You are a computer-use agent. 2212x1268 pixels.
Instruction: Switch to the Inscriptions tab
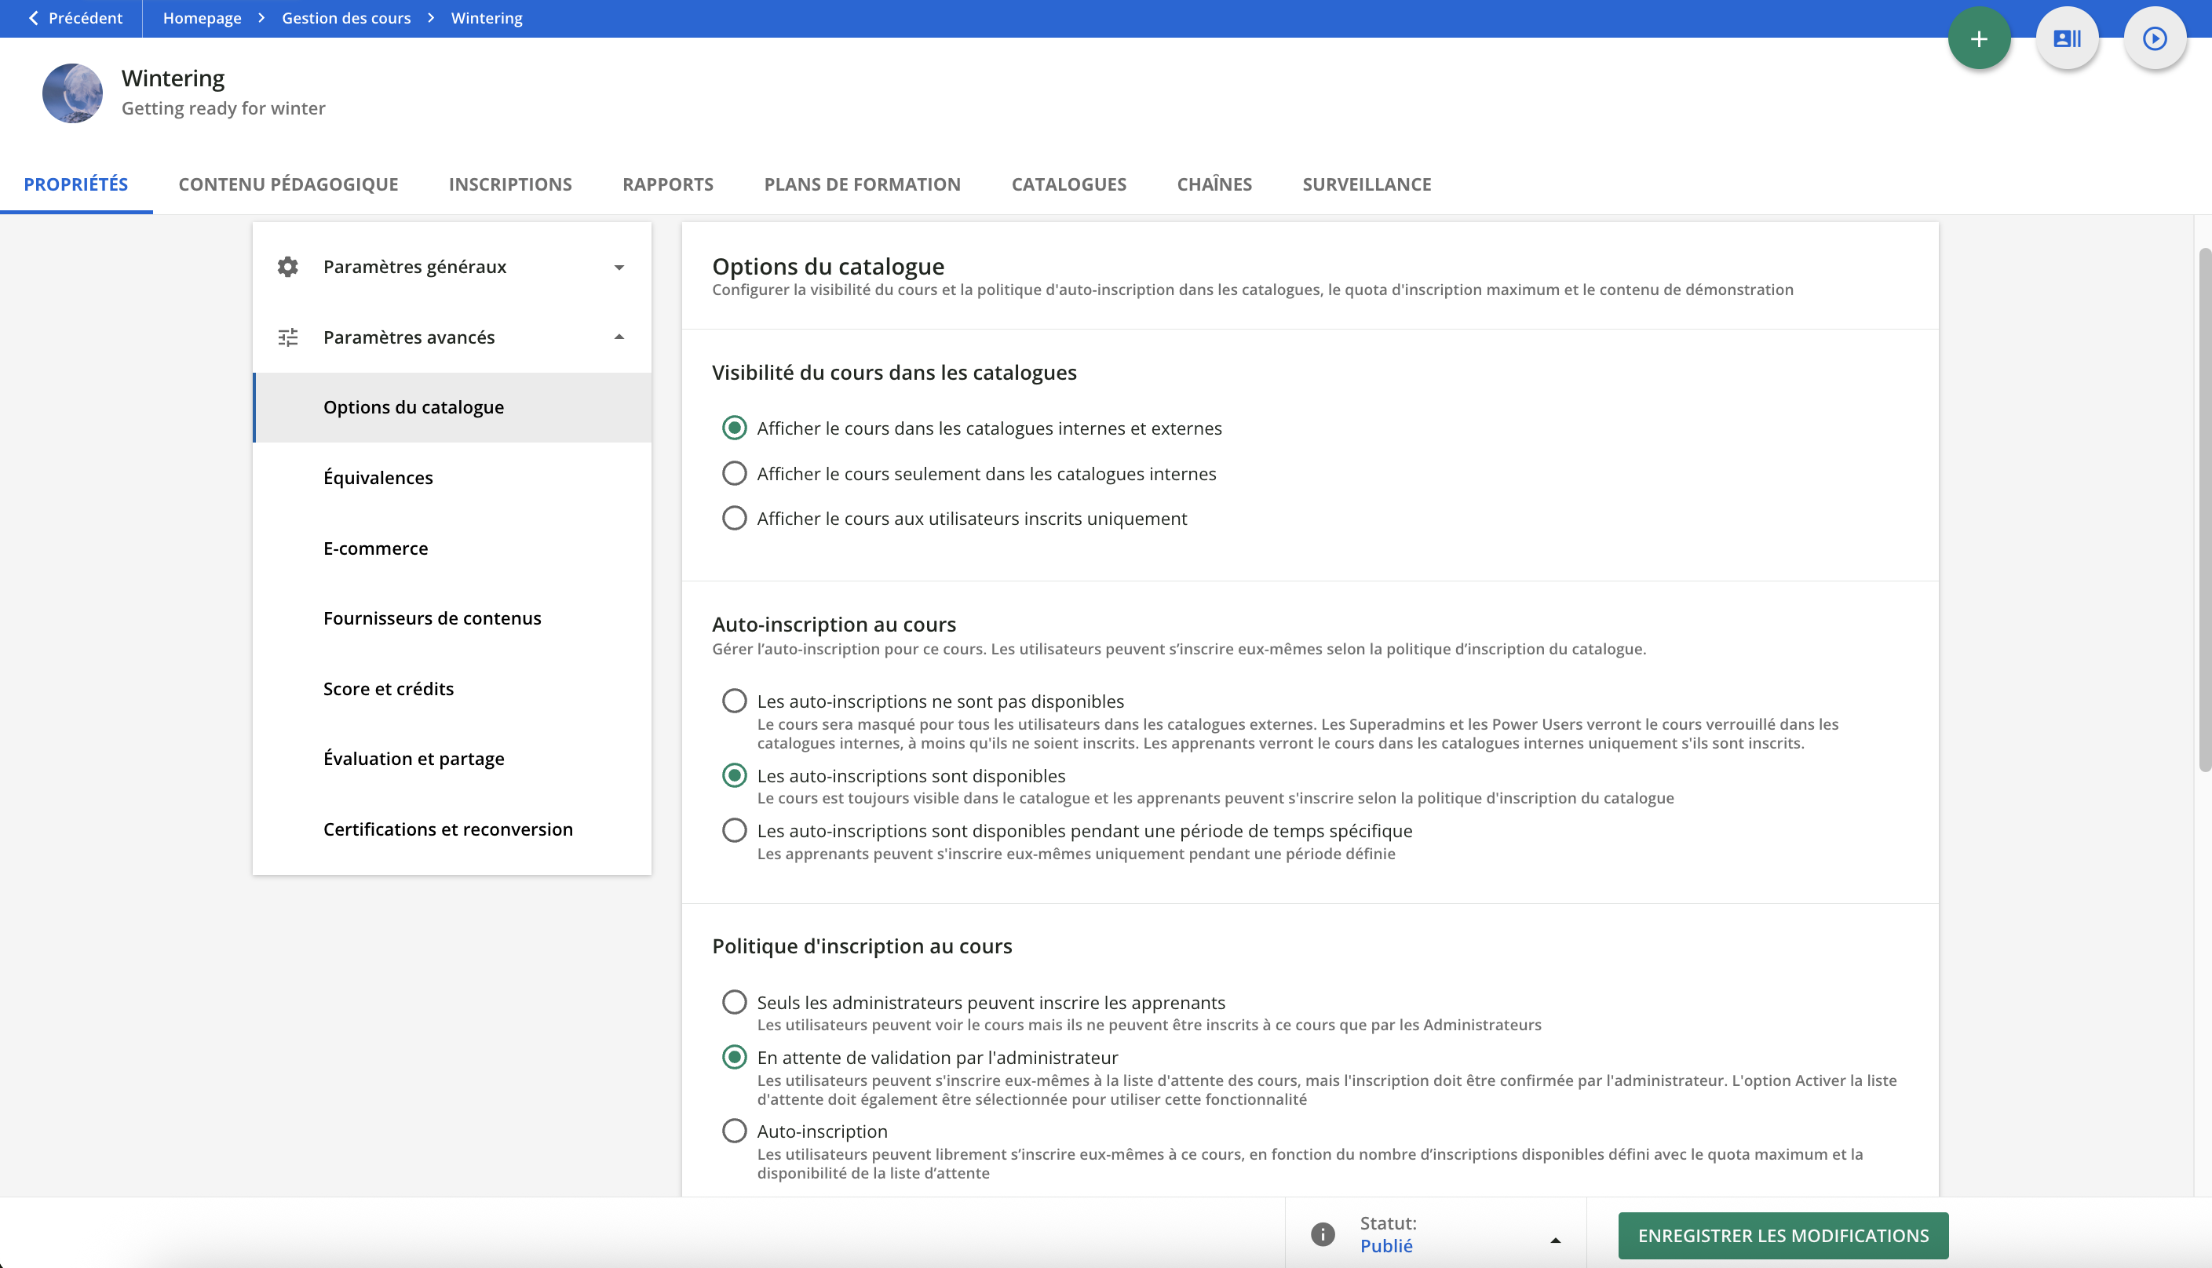click(x=509, y=184)
